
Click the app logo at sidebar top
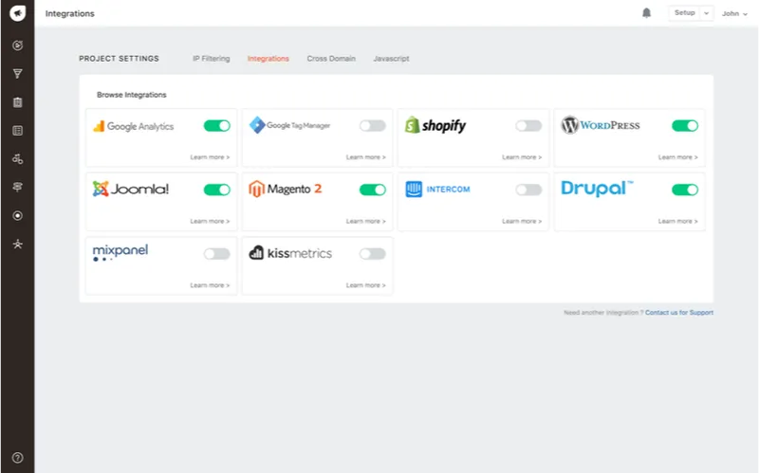click(x=17, y=12)
